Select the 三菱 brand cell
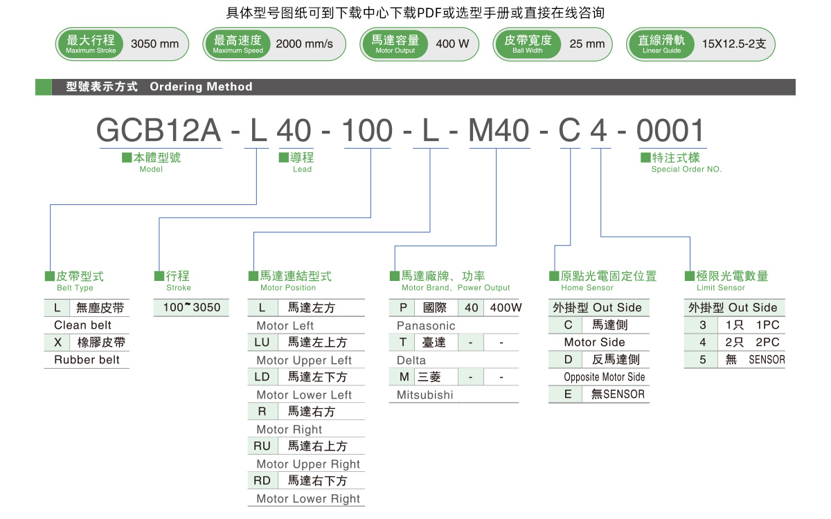The width and height of the screenshot is (831, 519). pyautogui.click(x=436, y=377)
